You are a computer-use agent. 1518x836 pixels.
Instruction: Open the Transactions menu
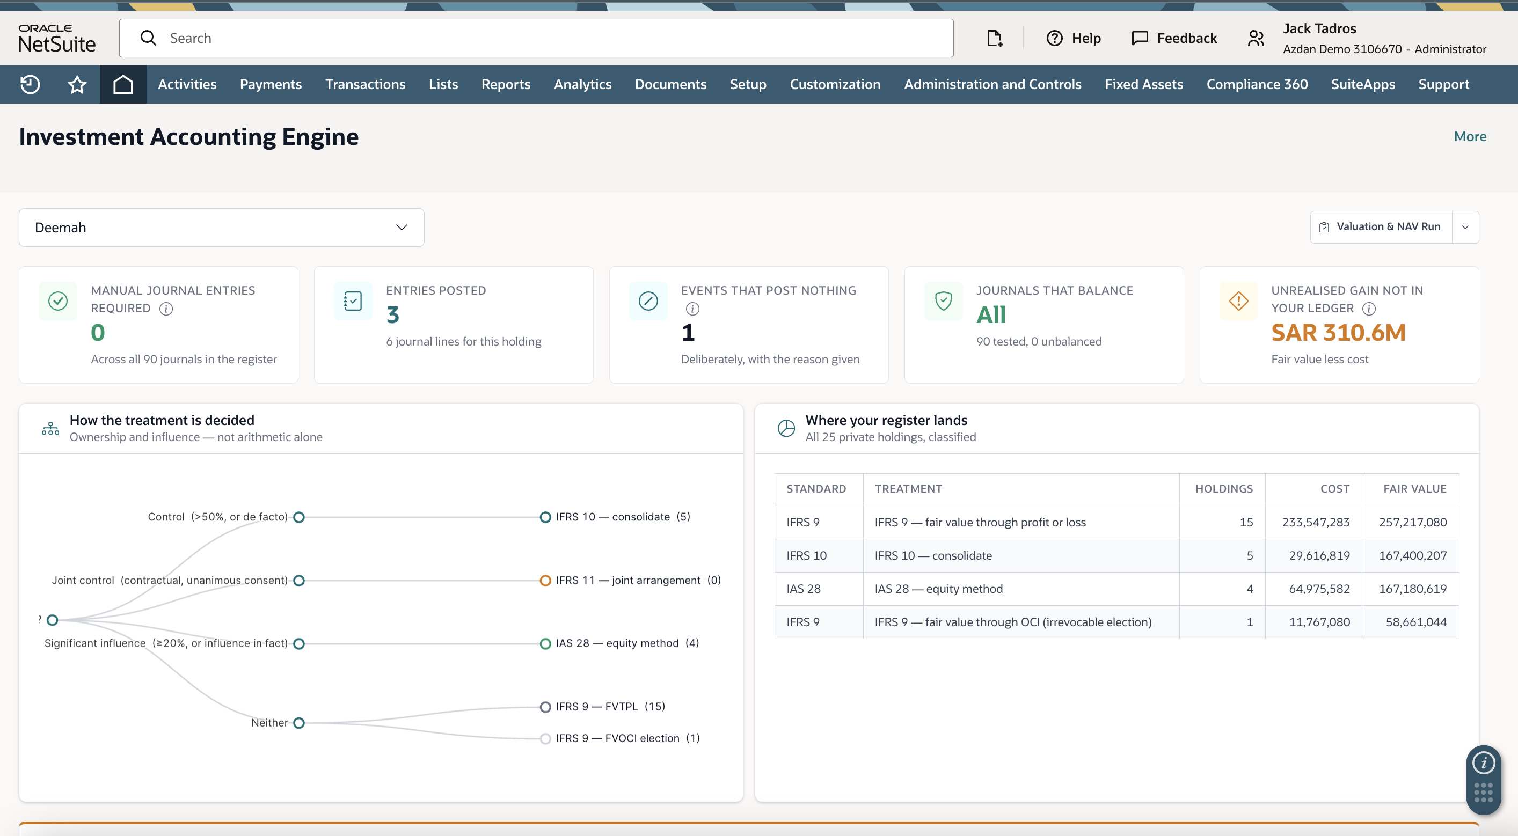(366, 84)
